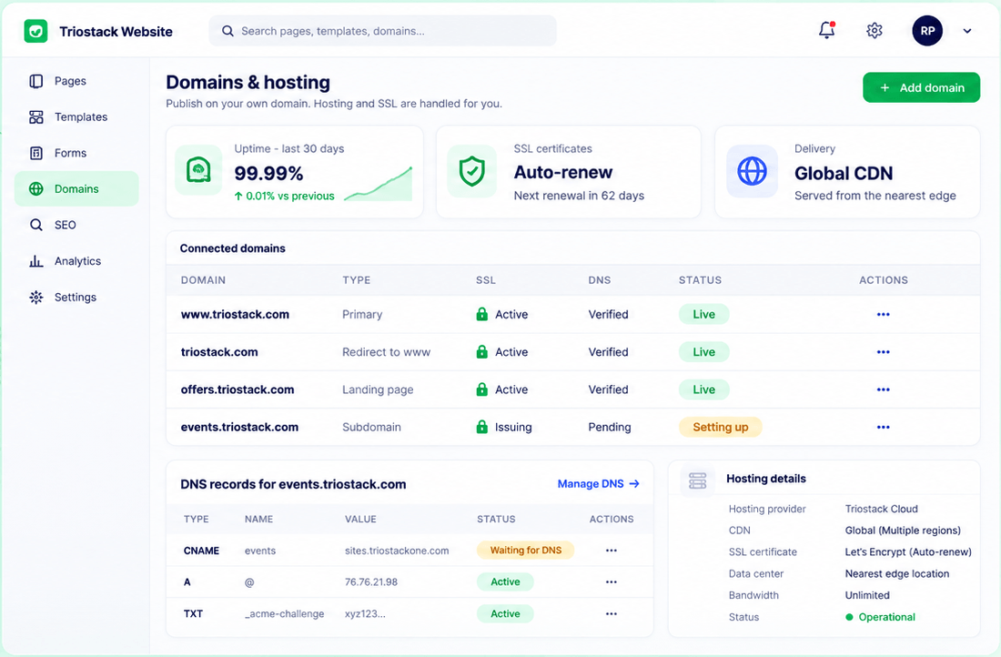Viewport: 1001px width, 657px height.
Task: Click the uptime trend sparkline chart
Action: [379, 184]
